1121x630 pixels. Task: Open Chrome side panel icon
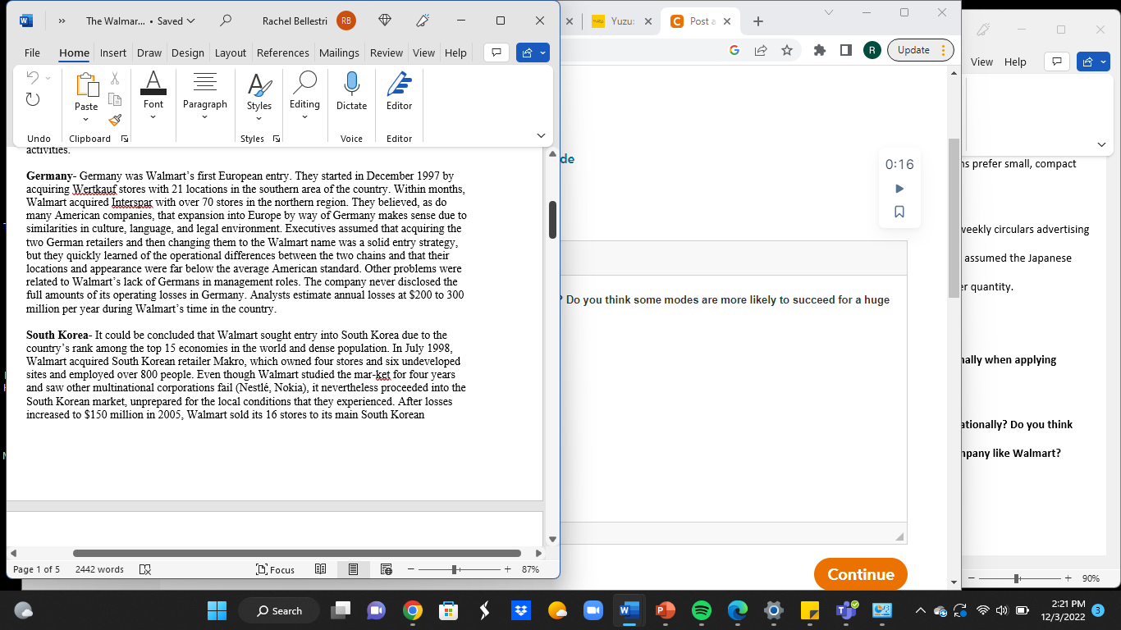(845, 50)
